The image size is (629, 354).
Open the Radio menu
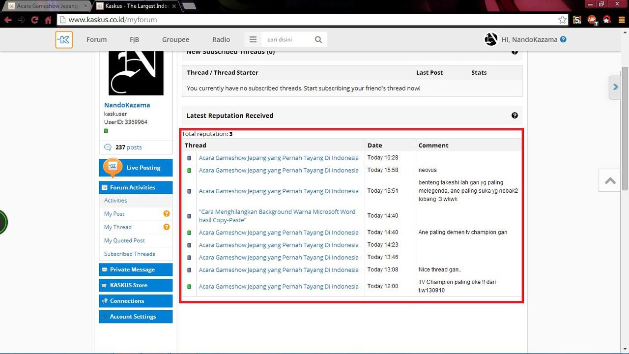coord(221,39)
